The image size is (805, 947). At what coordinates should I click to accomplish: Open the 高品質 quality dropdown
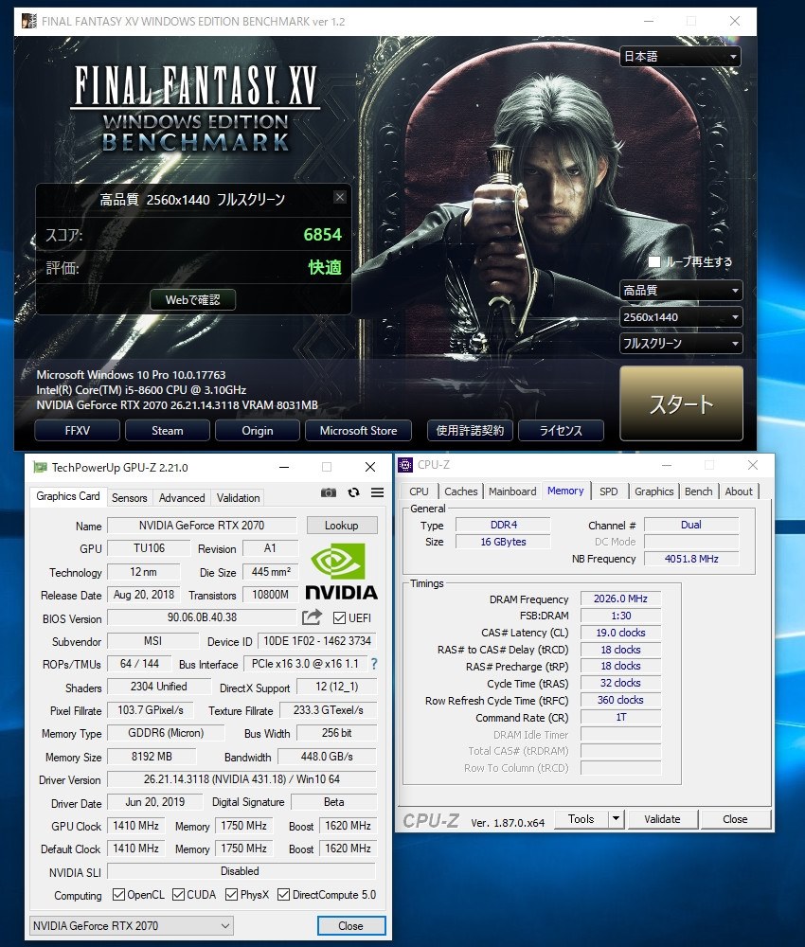[x=681, y=291]
